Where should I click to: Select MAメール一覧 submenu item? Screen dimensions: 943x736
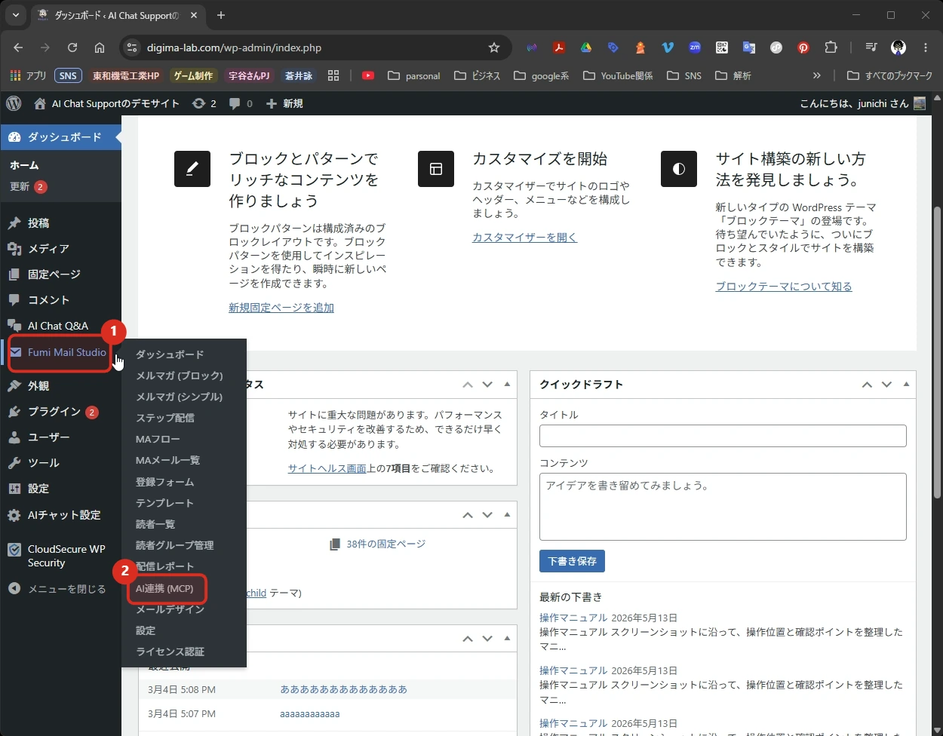pyautogui.click(x=167, y=460)
